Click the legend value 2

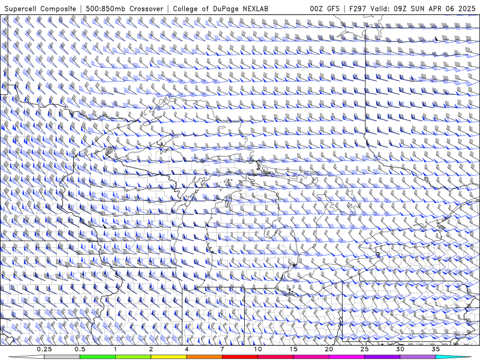point(151,349)
